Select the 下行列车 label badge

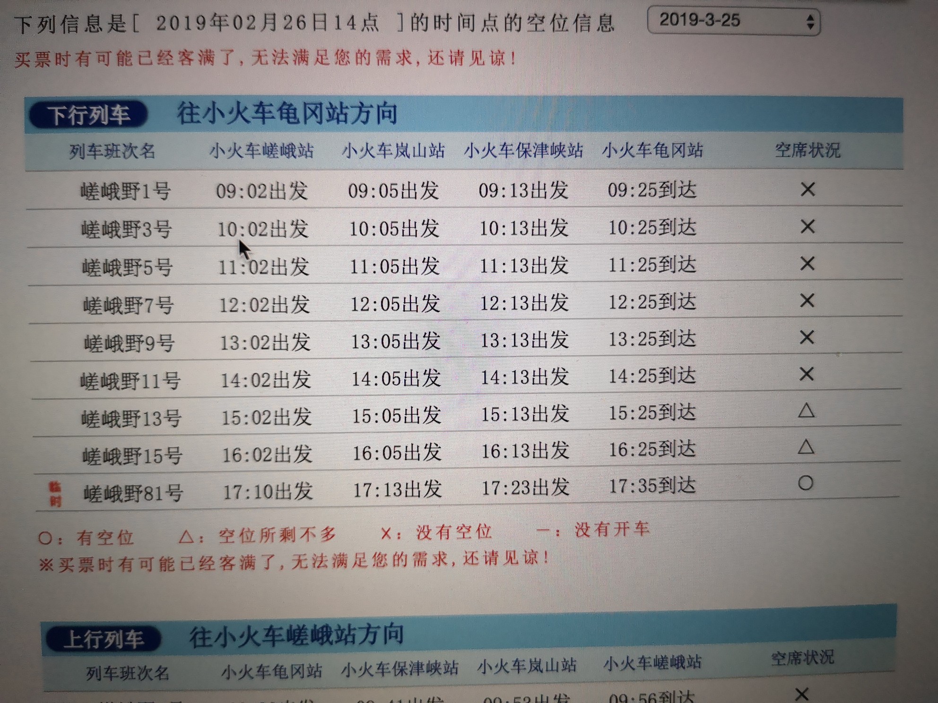click(x=88, y=115)
